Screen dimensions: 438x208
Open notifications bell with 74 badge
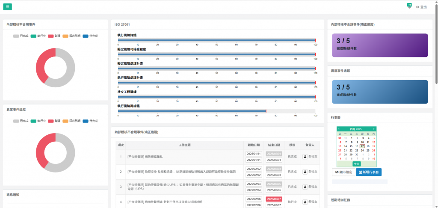(409, 6)
